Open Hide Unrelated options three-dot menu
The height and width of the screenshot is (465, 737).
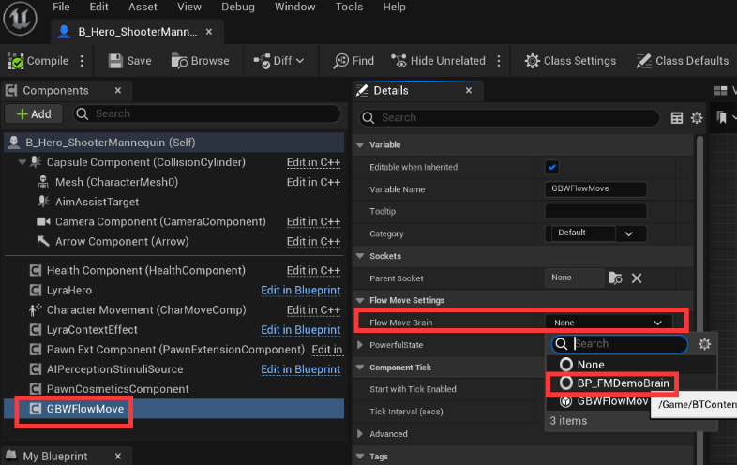[499, 61]
